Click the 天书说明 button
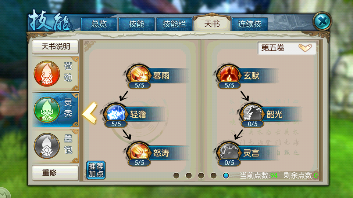This screenshot has width=353, height=198. point(56,47)
